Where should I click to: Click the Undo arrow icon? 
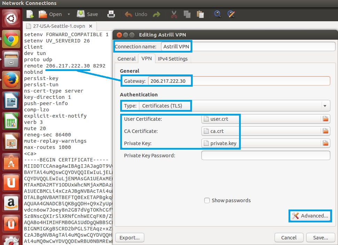point(129,14)
